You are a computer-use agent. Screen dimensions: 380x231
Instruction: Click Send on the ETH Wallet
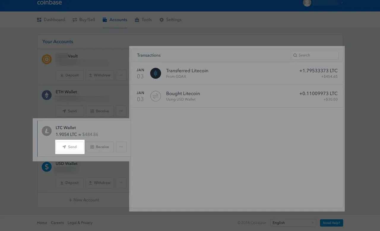pos(70,111)
